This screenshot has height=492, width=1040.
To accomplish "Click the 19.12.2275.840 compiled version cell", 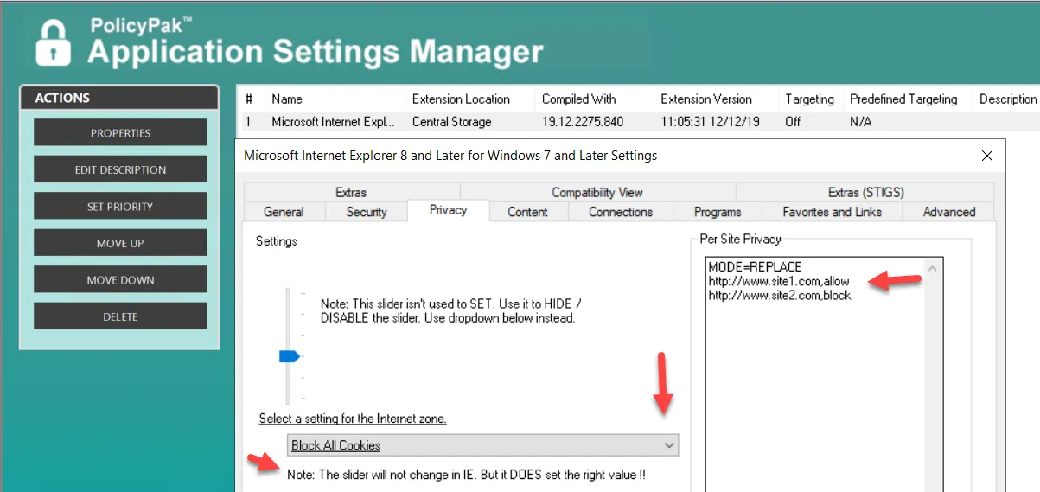I will (x=583, y=122).
